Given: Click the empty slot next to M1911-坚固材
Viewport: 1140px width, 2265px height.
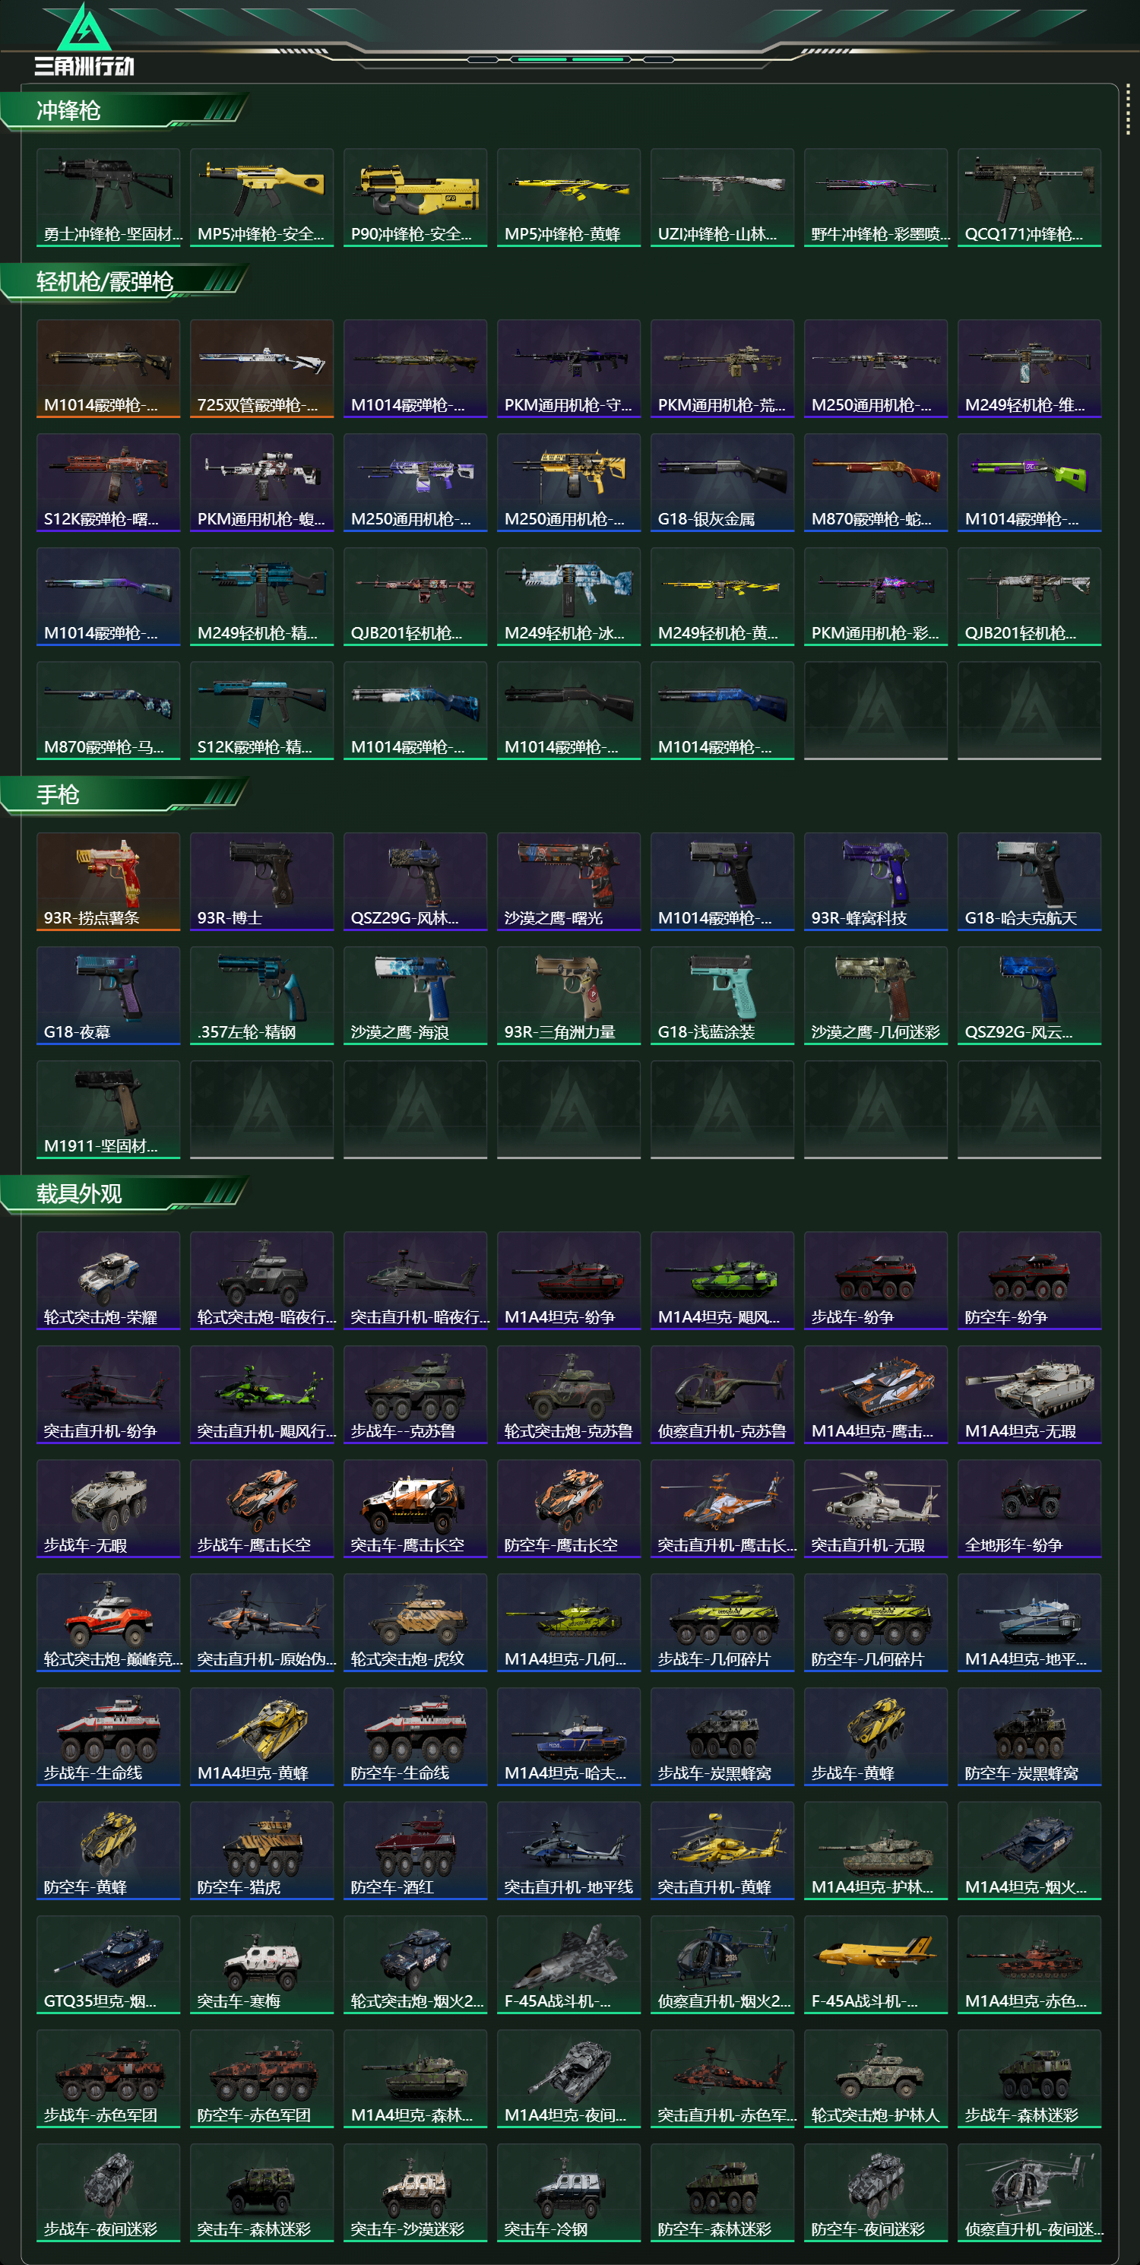Looking at the screenshot, I should (262, 1110).
